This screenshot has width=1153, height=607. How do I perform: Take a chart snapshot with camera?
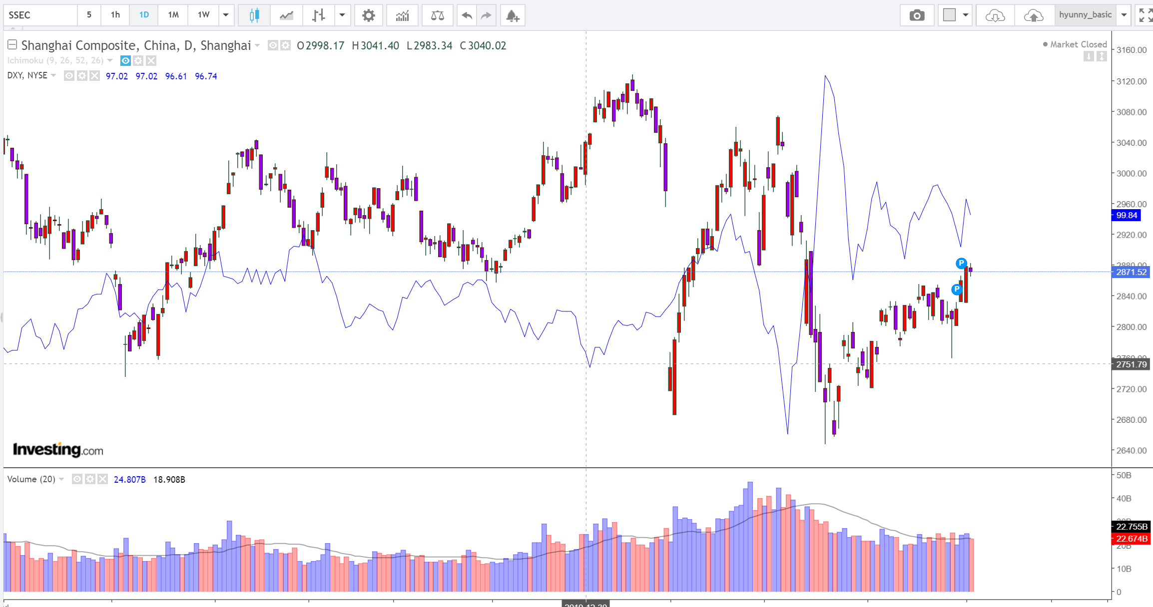[x=917, y=15]
